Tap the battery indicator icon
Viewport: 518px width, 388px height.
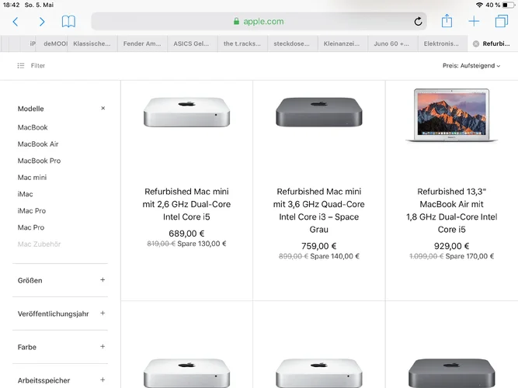(508, 5)
